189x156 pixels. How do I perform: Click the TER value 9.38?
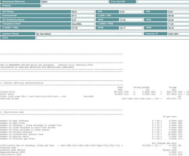point(178,12)
